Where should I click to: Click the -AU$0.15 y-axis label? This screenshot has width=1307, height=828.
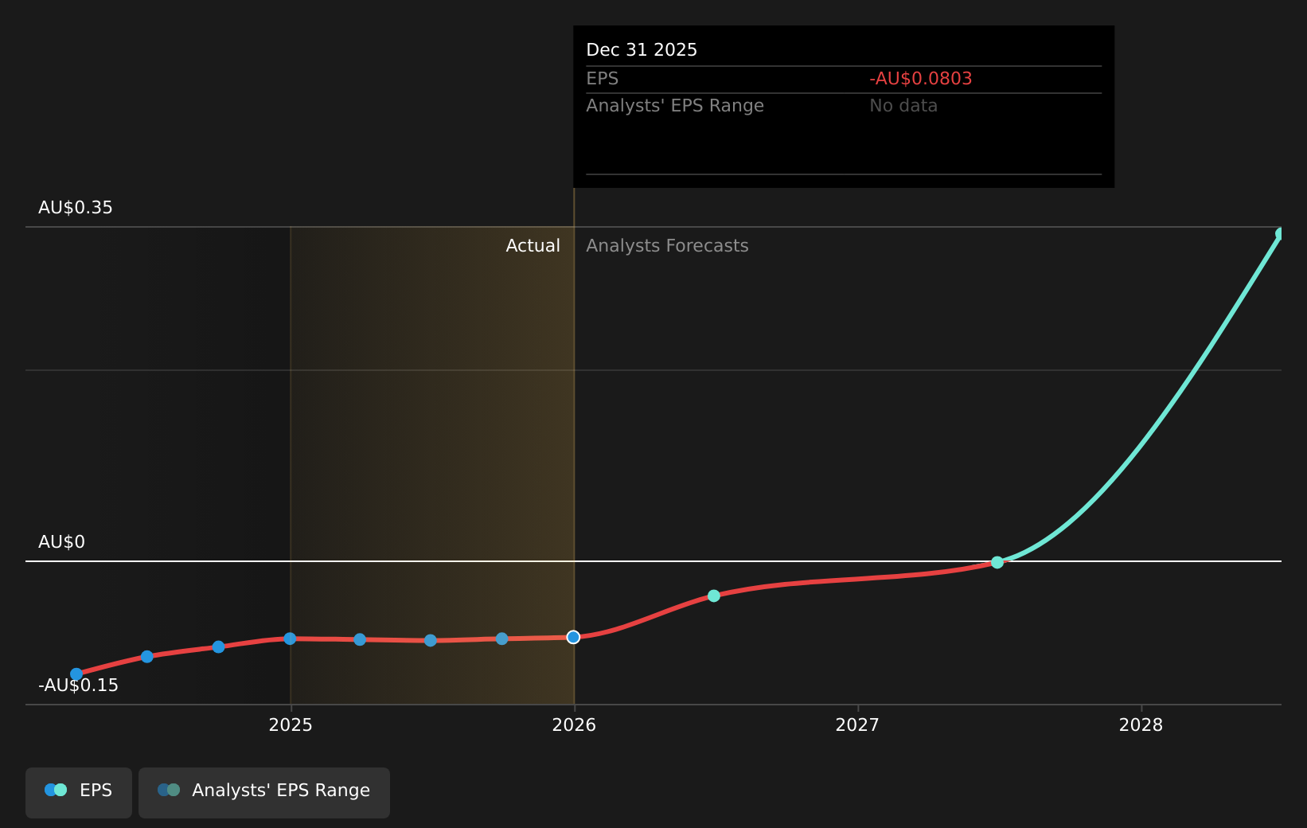tap(78, 685)
